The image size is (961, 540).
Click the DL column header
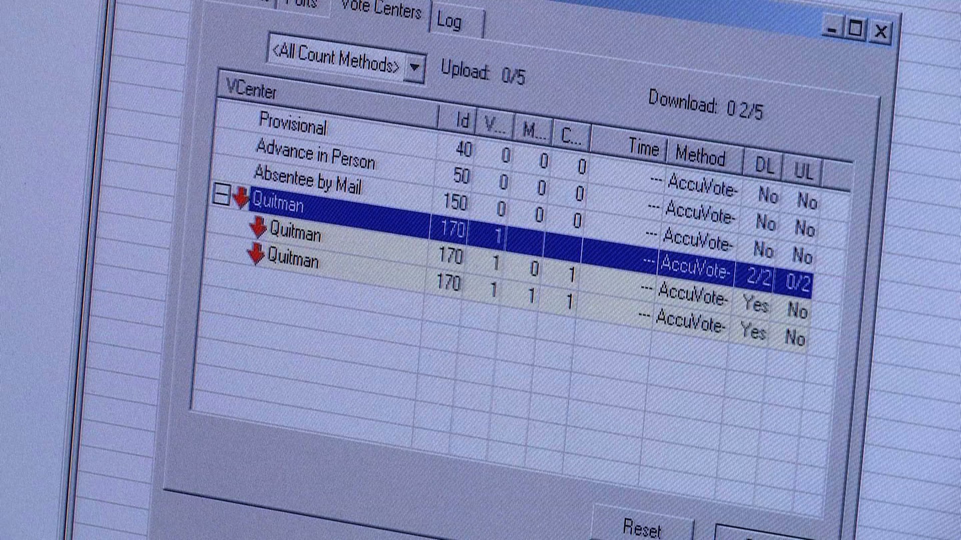click(x=764, y=165)
